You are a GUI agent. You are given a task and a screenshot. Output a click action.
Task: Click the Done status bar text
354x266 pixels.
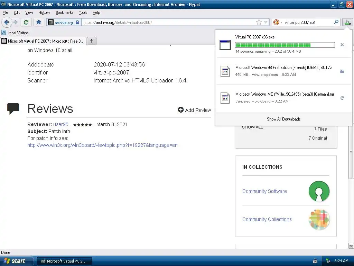click(6, 252)
